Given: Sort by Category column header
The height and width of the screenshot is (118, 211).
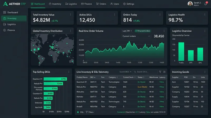Looking at the screenshot, I should (113, 77).
